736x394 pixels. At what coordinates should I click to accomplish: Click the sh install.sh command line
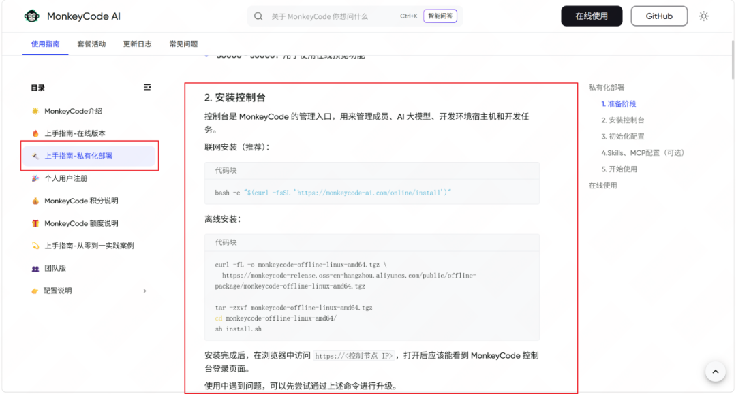tap(239, 329)
